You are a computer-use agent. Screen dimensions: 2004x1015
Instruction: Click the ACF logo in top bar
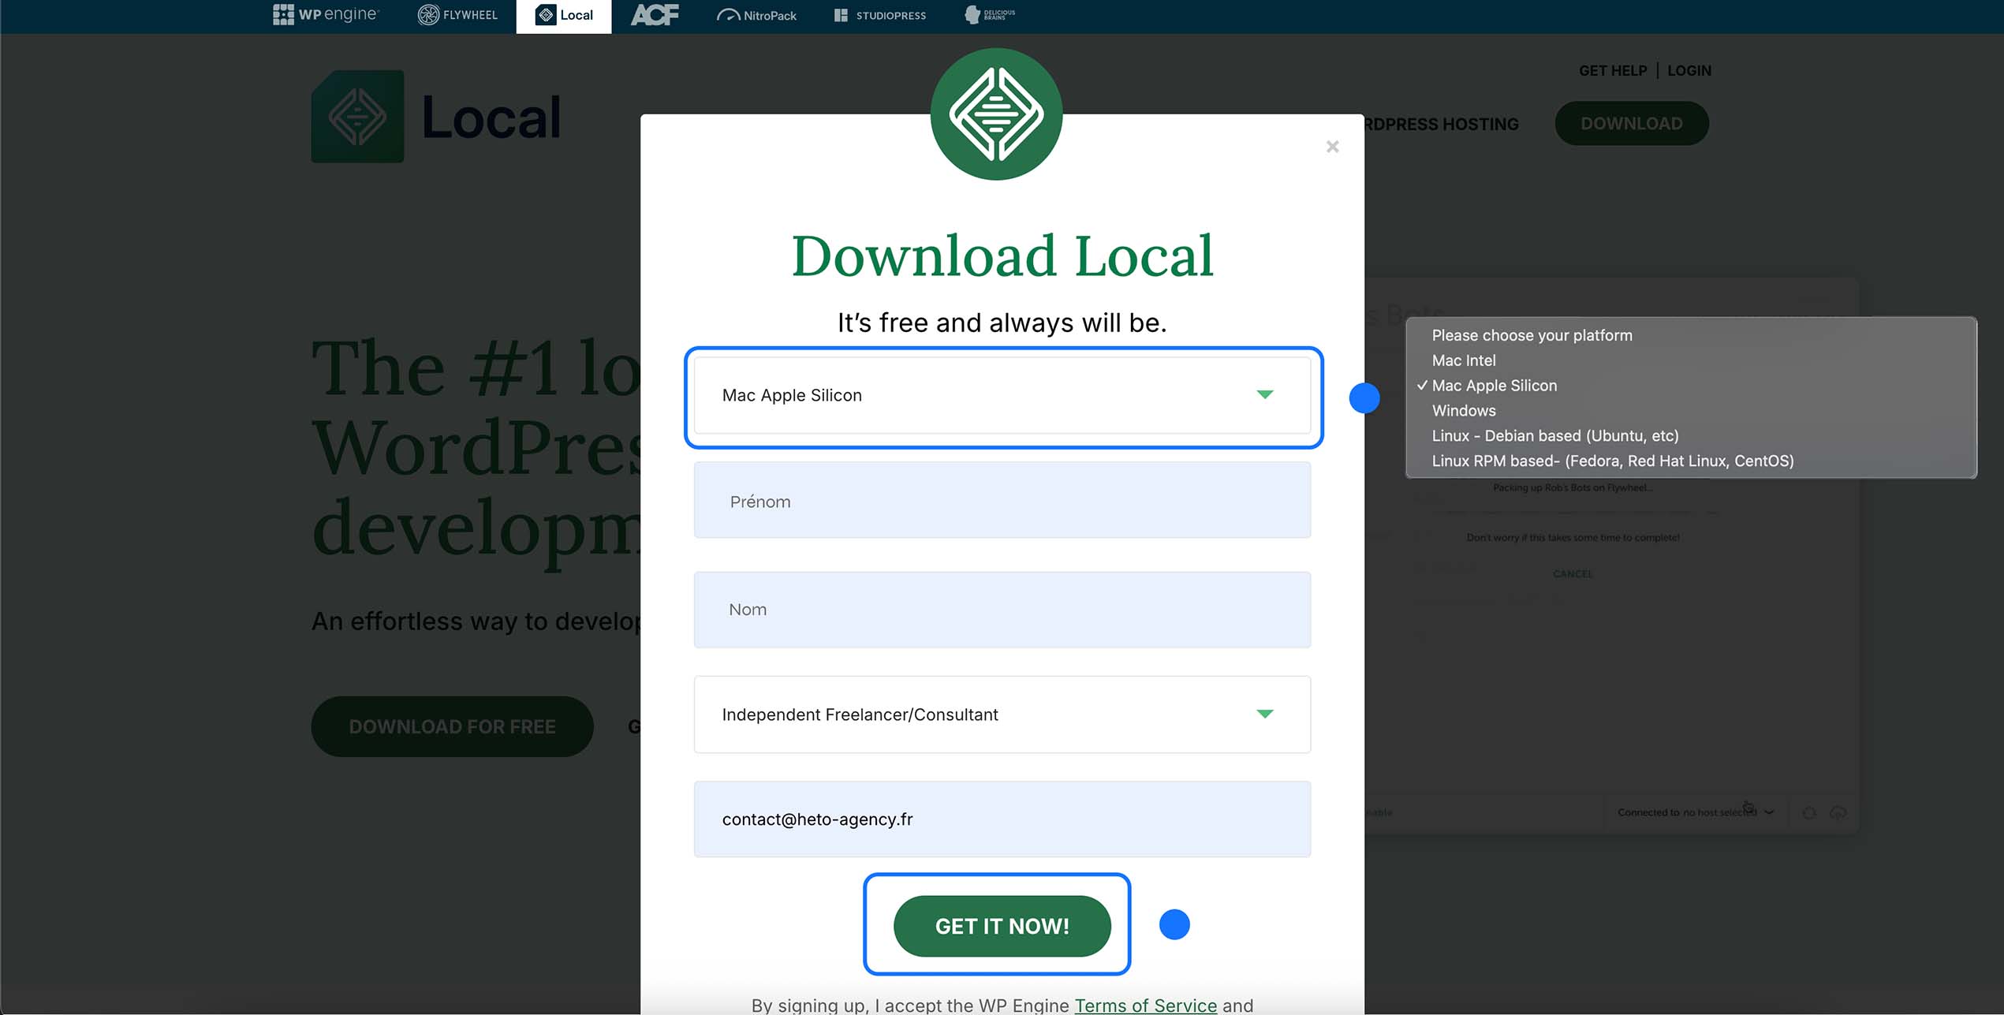[x=654, y=15]
